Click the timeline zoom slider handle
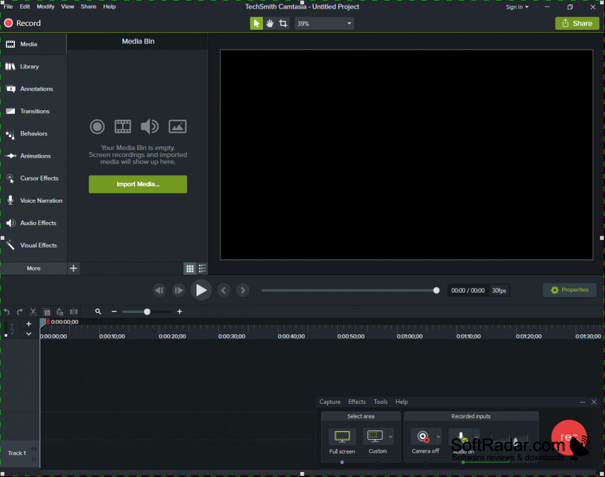The image size is (605, 477). (x=147, y=311)
